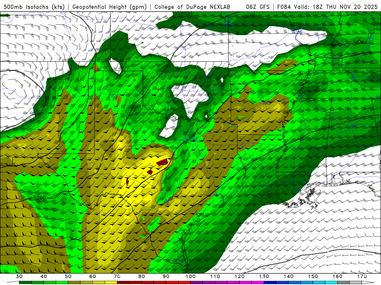Click the bright magenta legend swatch ending at 130
381x285 pixels.
coord(258,283)
